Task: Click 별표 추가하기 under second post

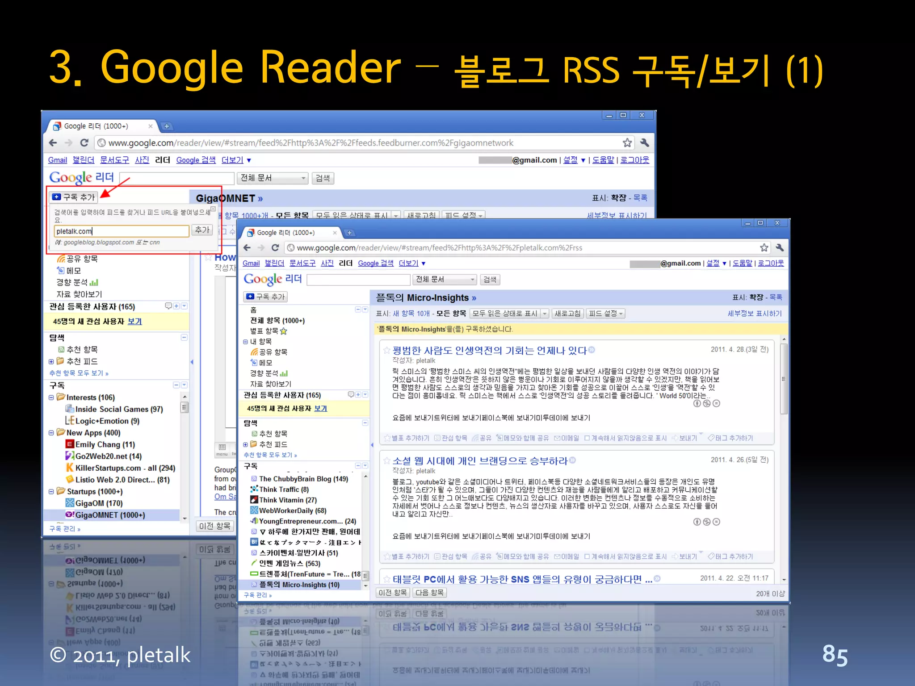Action: pos(407,556)
